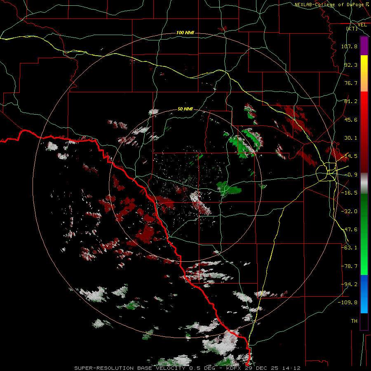Click the -78.7 velocity scale value
This screenshot has height=371, width=371.
tap(349, 266)
